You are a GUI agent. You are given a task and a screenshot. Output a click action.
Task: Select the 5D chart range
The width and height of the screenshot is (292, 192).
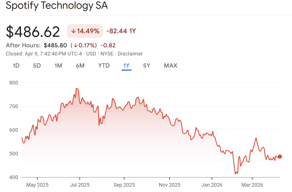(37, 66)
